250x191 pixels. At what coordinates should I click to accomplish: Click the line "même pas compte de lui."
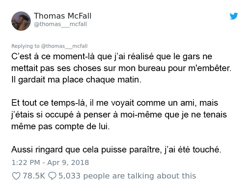[x=61, y=126]
